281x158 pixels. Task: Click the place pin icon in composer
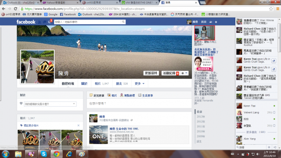[x=122, y=95]
